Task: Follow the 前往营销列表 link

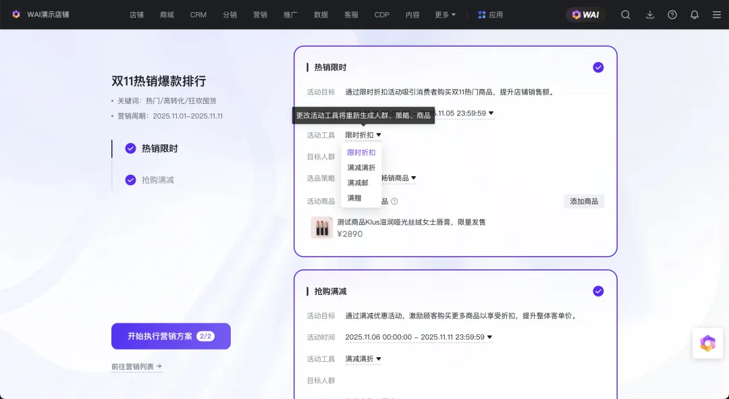Action: (136, 367)
